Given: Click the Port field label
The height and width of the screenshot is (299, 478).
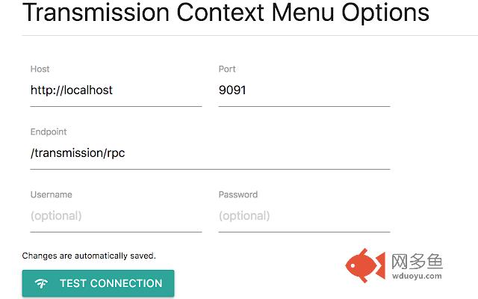Looking at the screenshot, I should [227, 69].
